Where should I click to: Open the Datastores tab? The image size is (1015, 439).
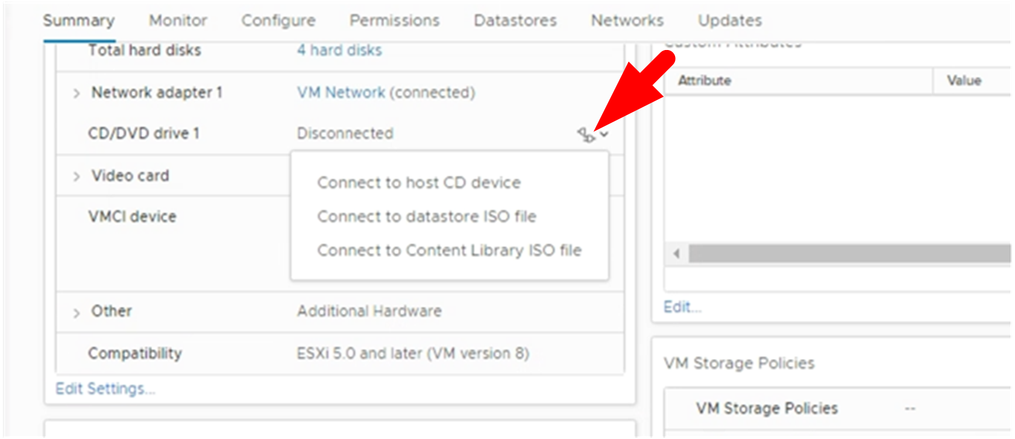pyautogui.click(x=515, y=20)
